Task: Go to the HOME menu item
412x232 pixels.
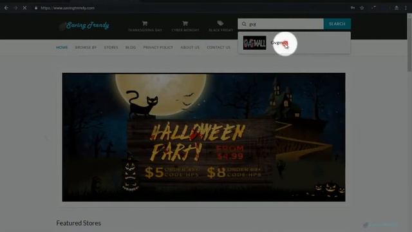Action: tap(62, 48)
